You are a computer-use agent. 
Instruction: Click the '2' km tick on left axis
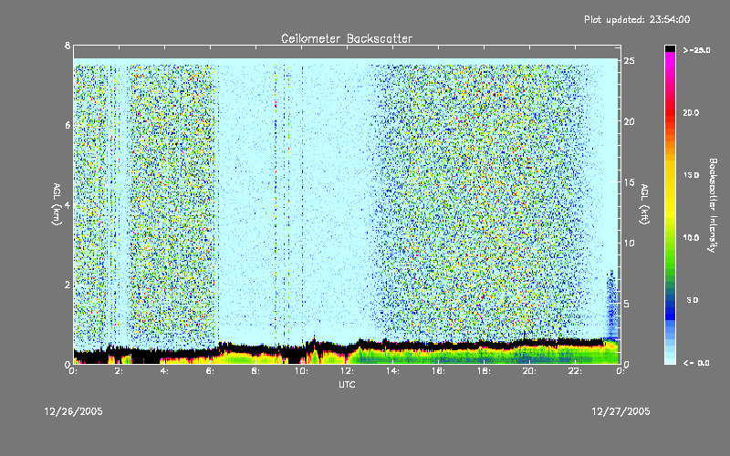68,285
